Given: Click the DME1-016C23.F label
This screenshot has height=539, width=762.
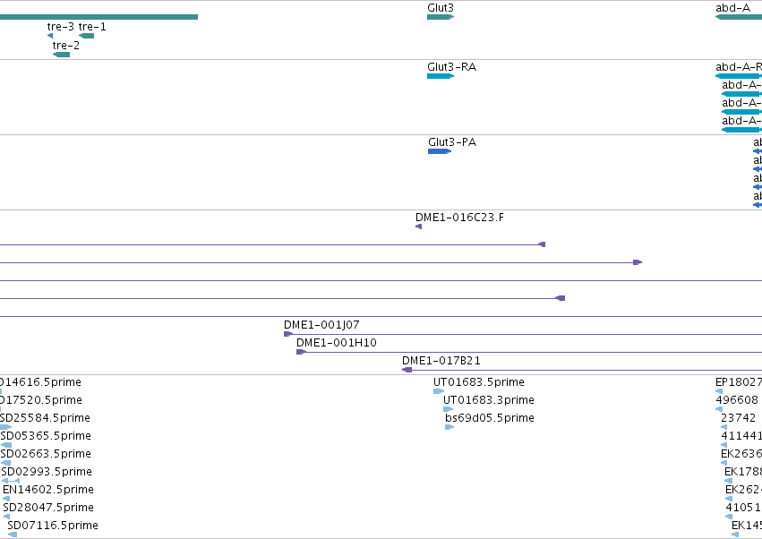Looking at the screenshot, I should click(x=459, y=218).
